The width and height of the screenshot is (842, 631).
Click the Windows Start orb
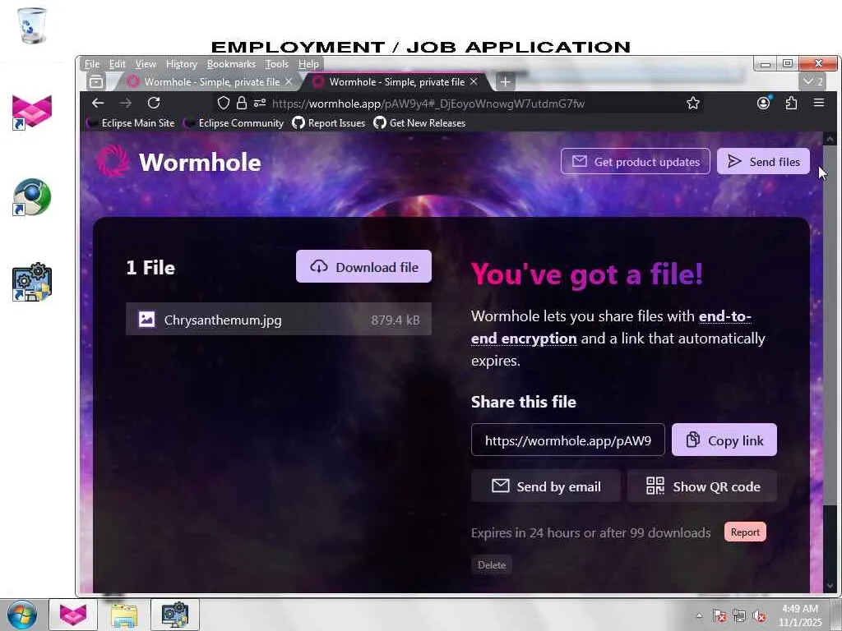click(21, 615)
